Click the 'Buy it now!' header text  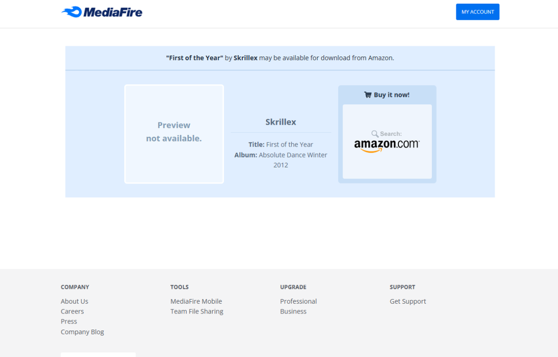(x=391, y=95)
